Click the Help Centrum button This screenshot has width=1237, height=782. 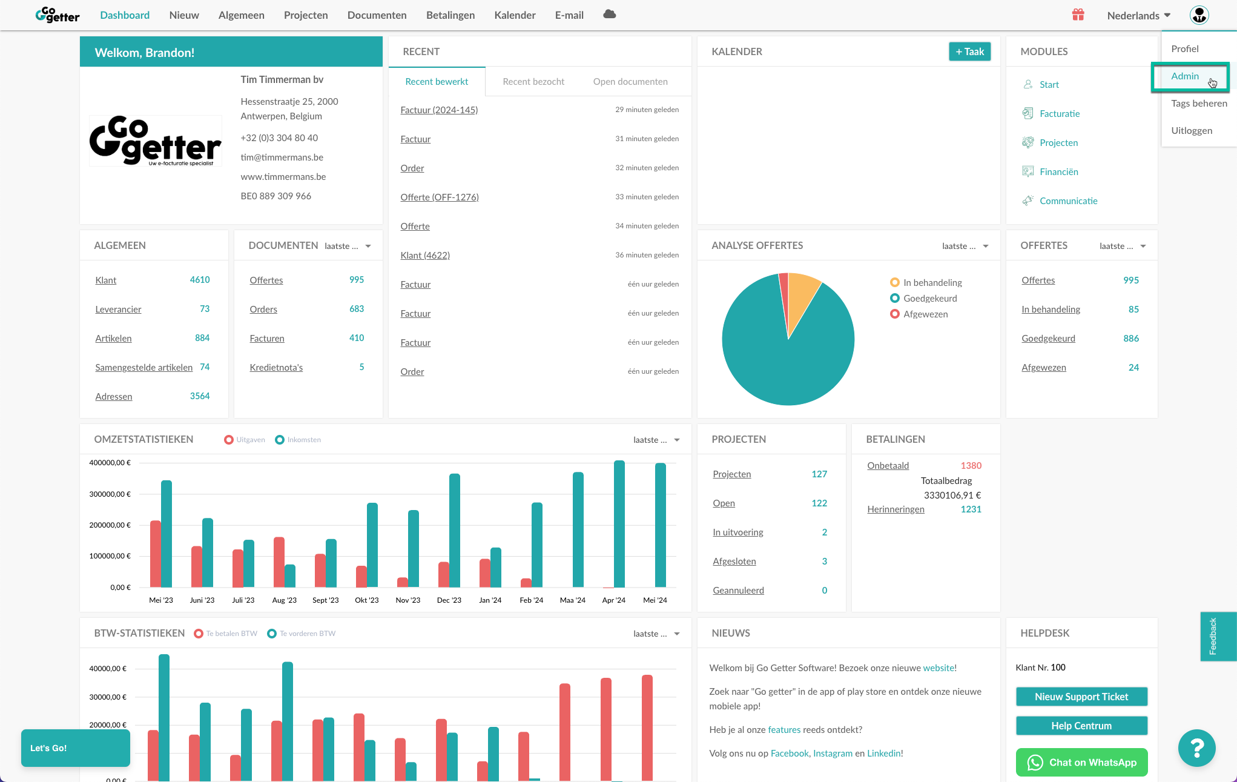click(x=1081, y=726)
